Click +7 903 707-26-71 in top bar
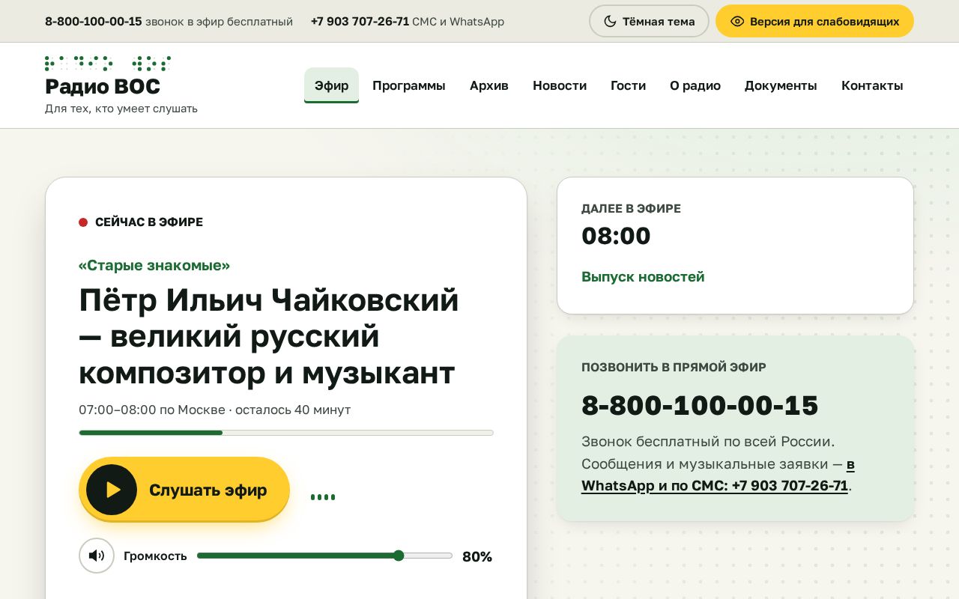 tap(360, 22)
